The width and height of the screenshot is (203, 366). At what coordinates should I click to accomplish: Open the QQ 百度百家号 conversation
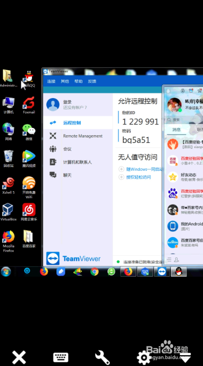(185, 243)
